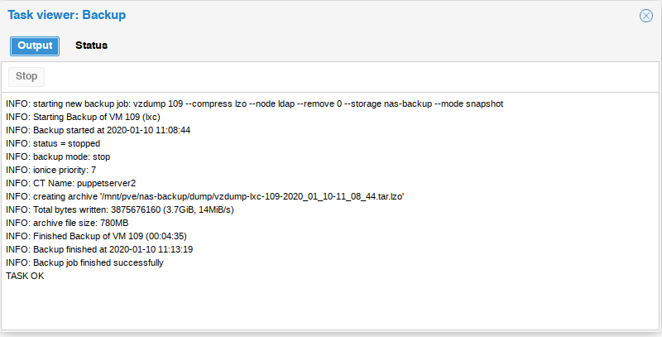Click the 'TASK OK' line
662x337 pixels.
pyautogui.click(x=25, y=276)
